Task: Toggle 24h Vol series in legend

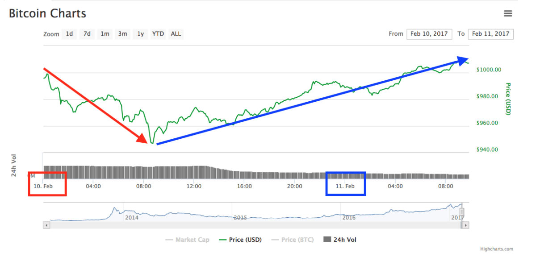Action: click(339, 240)
